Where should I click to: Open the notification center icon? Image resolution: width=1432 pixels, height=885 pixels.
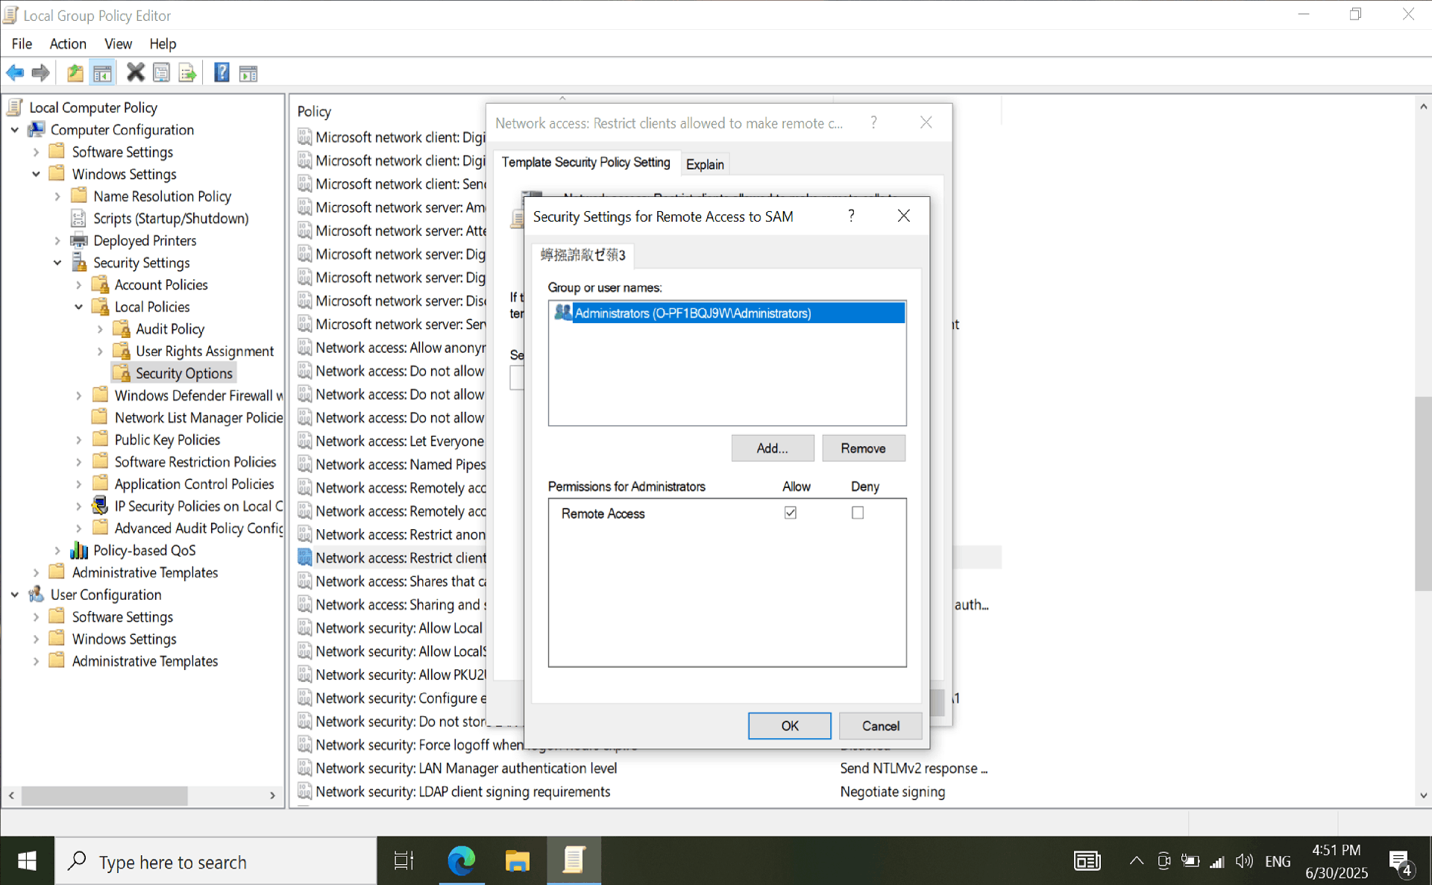point(1401,863)
